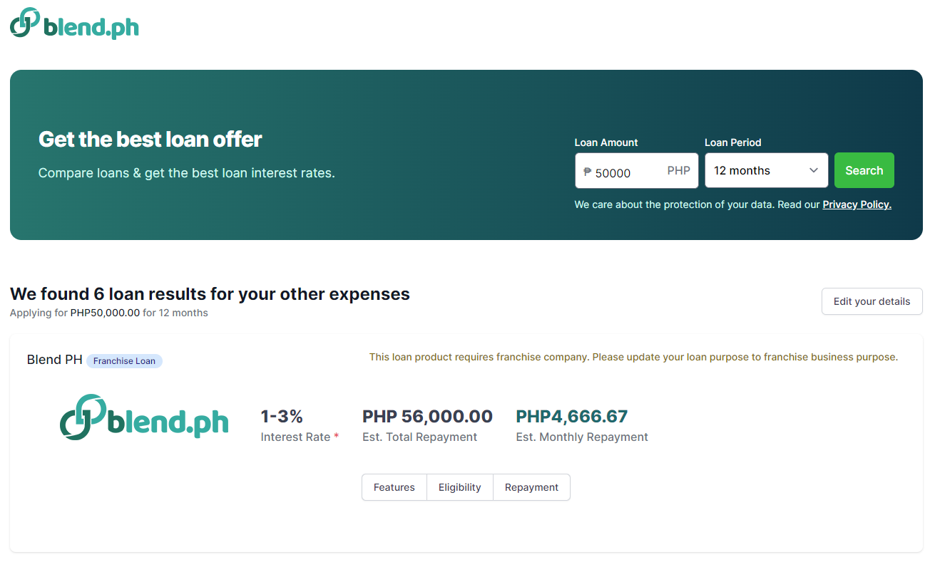Click the asterisk next to Interest Rate
This screenshot has height=562, width=935.
coord(335,435)
